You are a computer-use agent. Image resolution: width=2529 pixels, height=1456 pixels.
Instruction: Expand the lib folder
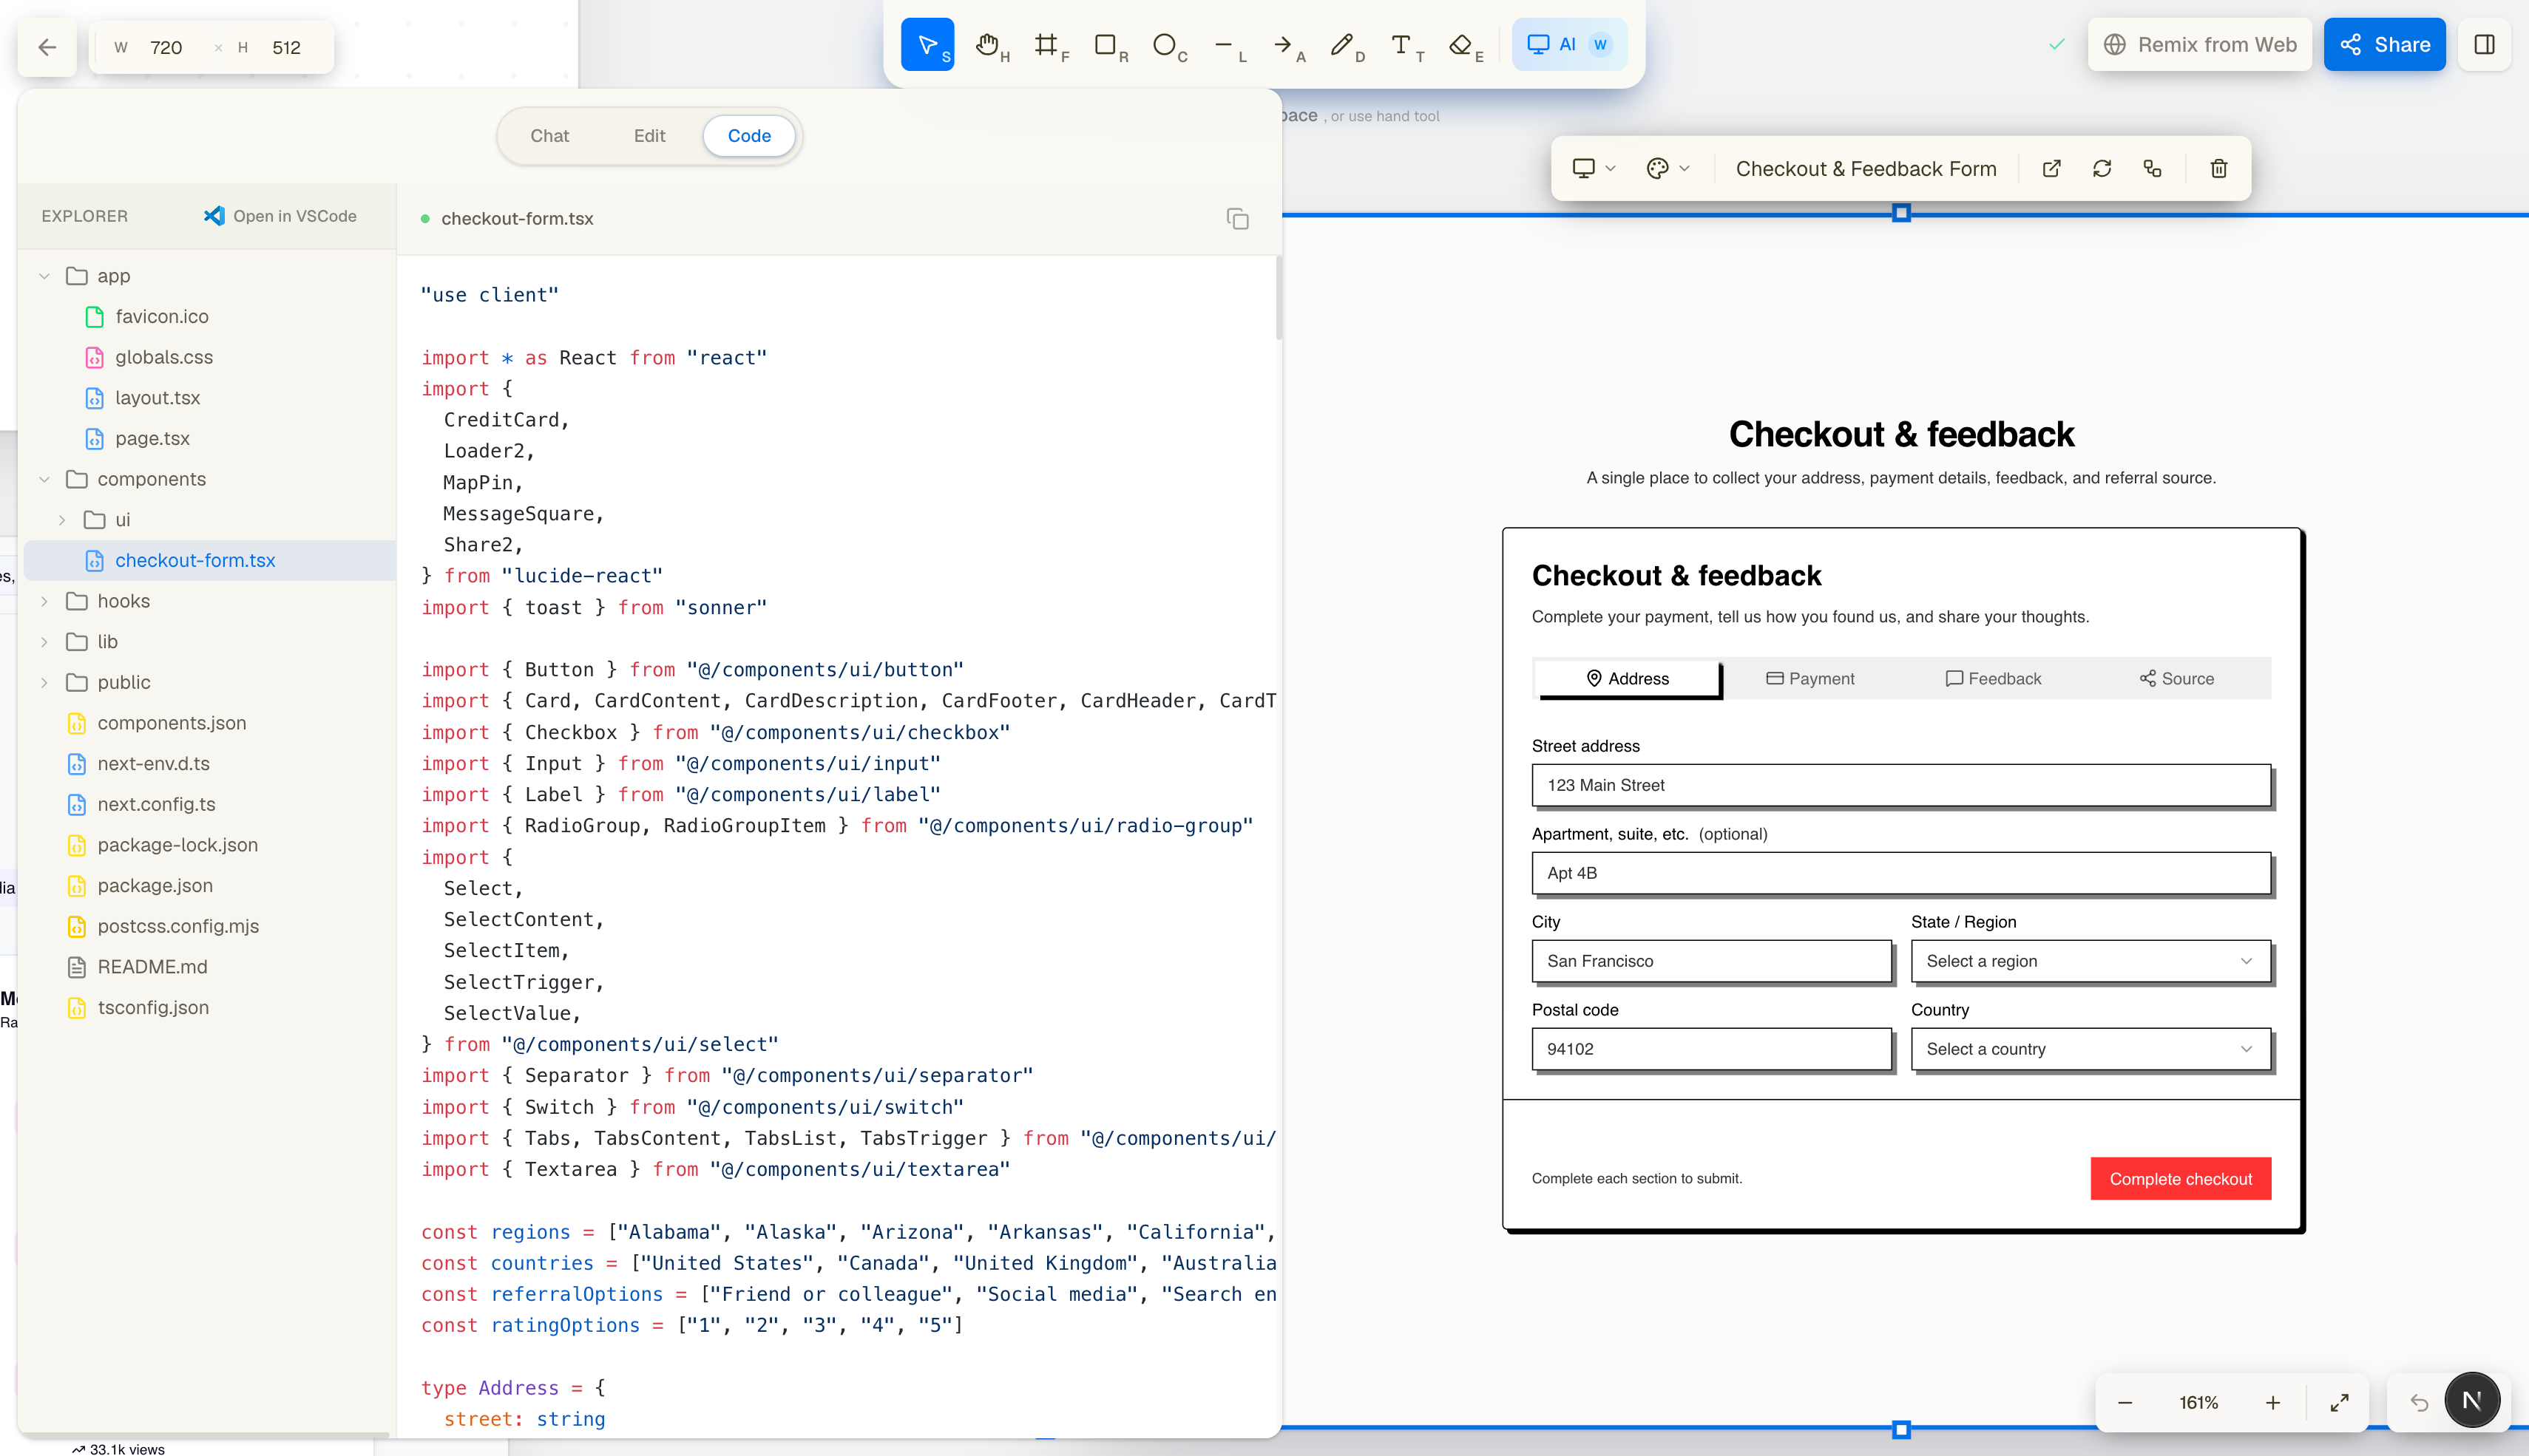tap(44, 642)
